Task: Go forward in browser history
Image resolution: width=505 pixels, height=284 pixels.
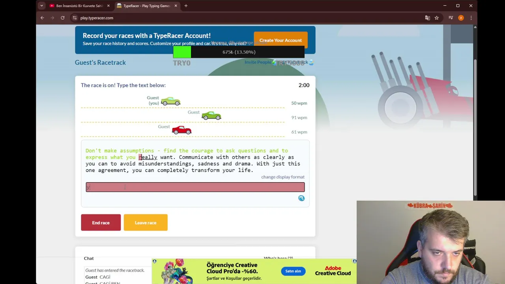Action: point(52,18)
